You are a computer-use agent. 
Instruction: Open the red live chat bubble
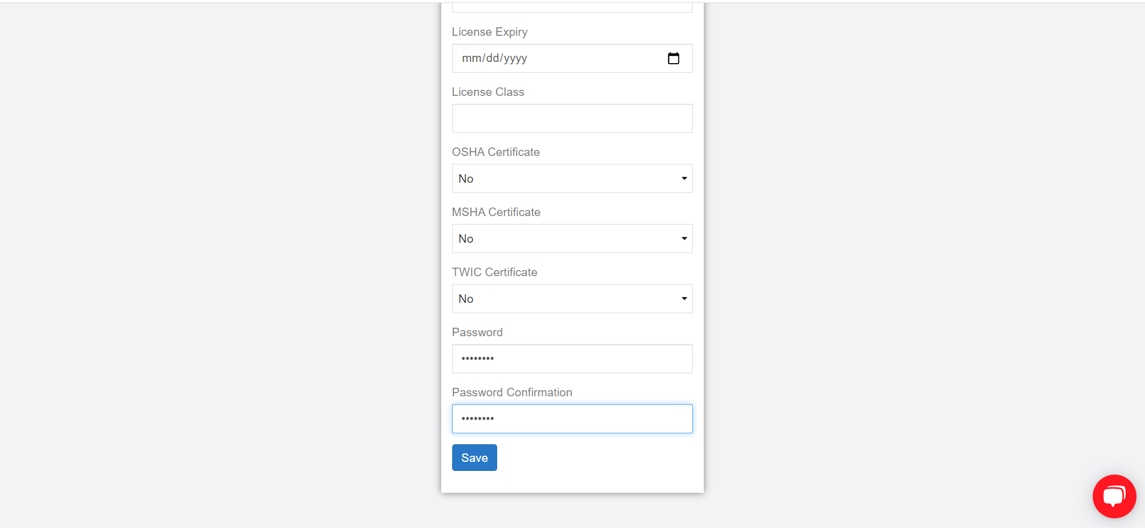click(1114, 496)
